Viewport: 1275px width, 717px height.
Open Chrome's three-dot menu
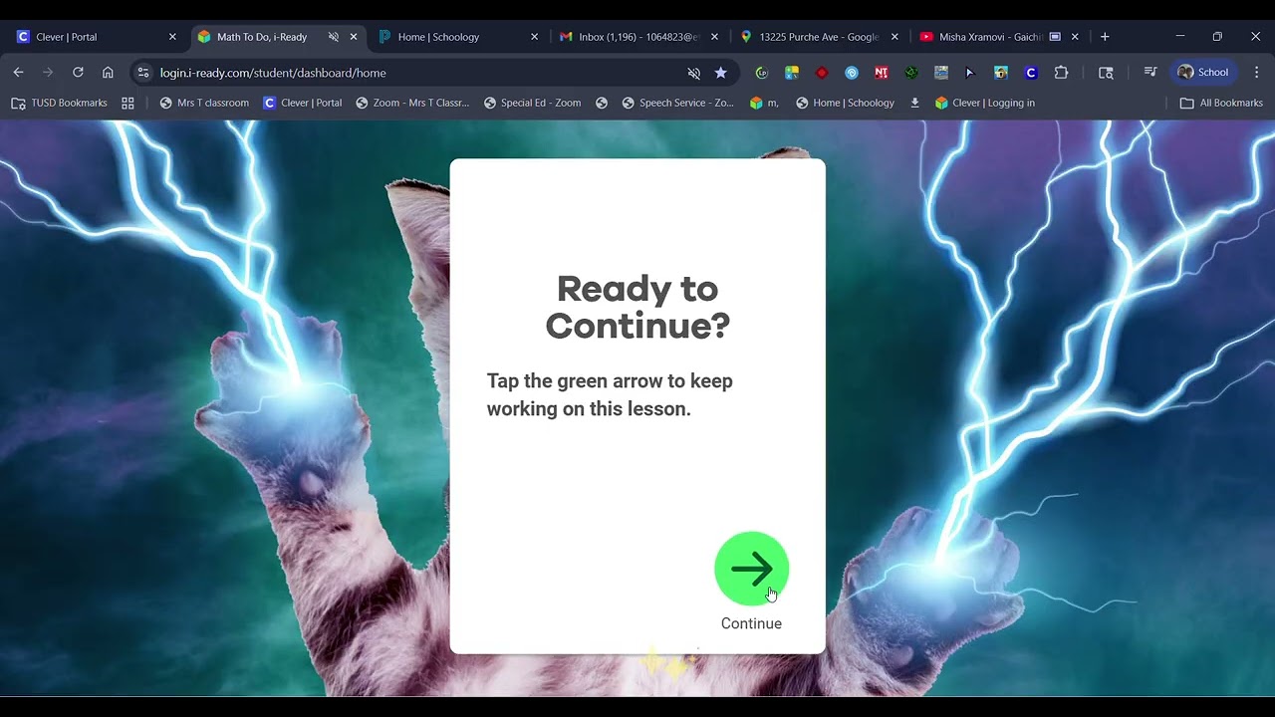coord(1257,73)
